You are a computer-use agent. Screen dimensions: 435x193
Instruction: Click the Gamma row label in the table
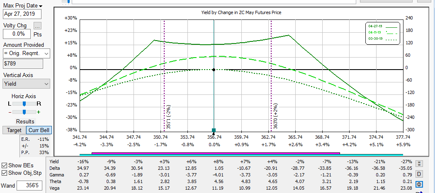pos(56,175)
